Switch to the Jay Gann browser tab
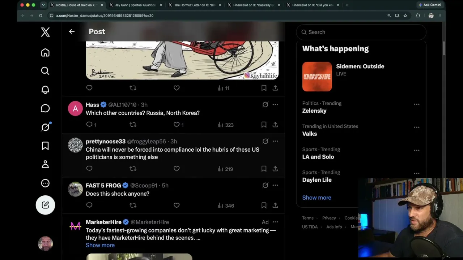 136,5
